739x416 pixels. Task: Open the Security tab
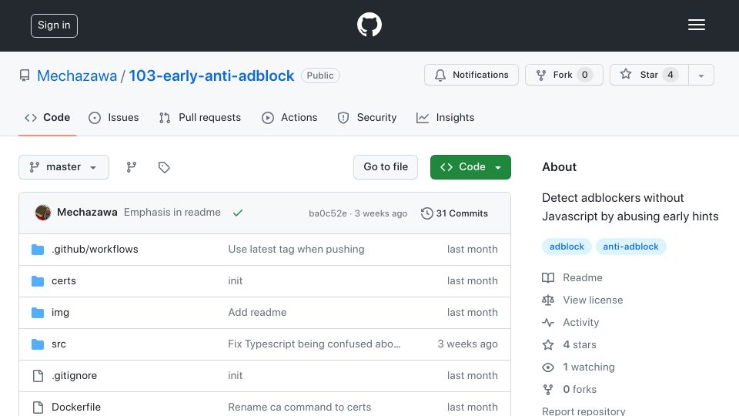[x=367, y=117]
